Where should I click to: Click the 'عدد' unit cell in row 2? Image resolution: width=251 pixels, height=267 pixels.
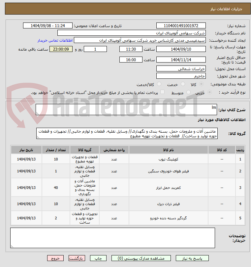click(114, 171)
